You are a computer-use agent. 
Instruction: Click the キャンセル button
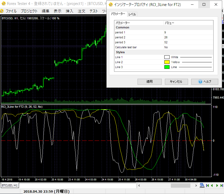pyautogui.click(x=176, y=82)
